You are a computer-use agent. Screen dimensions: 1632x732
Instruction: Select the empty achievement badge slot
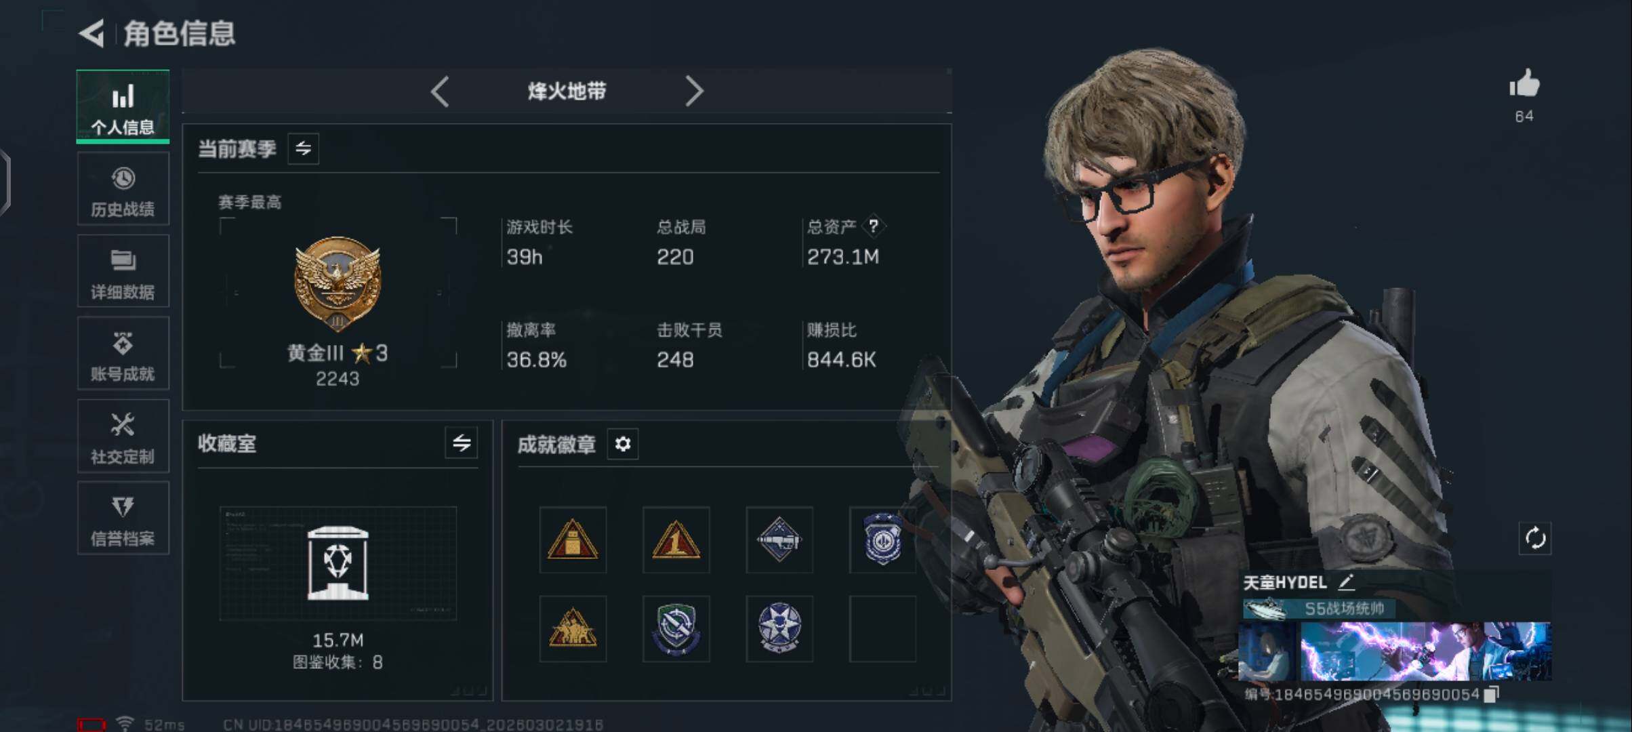tap(882, 629)
